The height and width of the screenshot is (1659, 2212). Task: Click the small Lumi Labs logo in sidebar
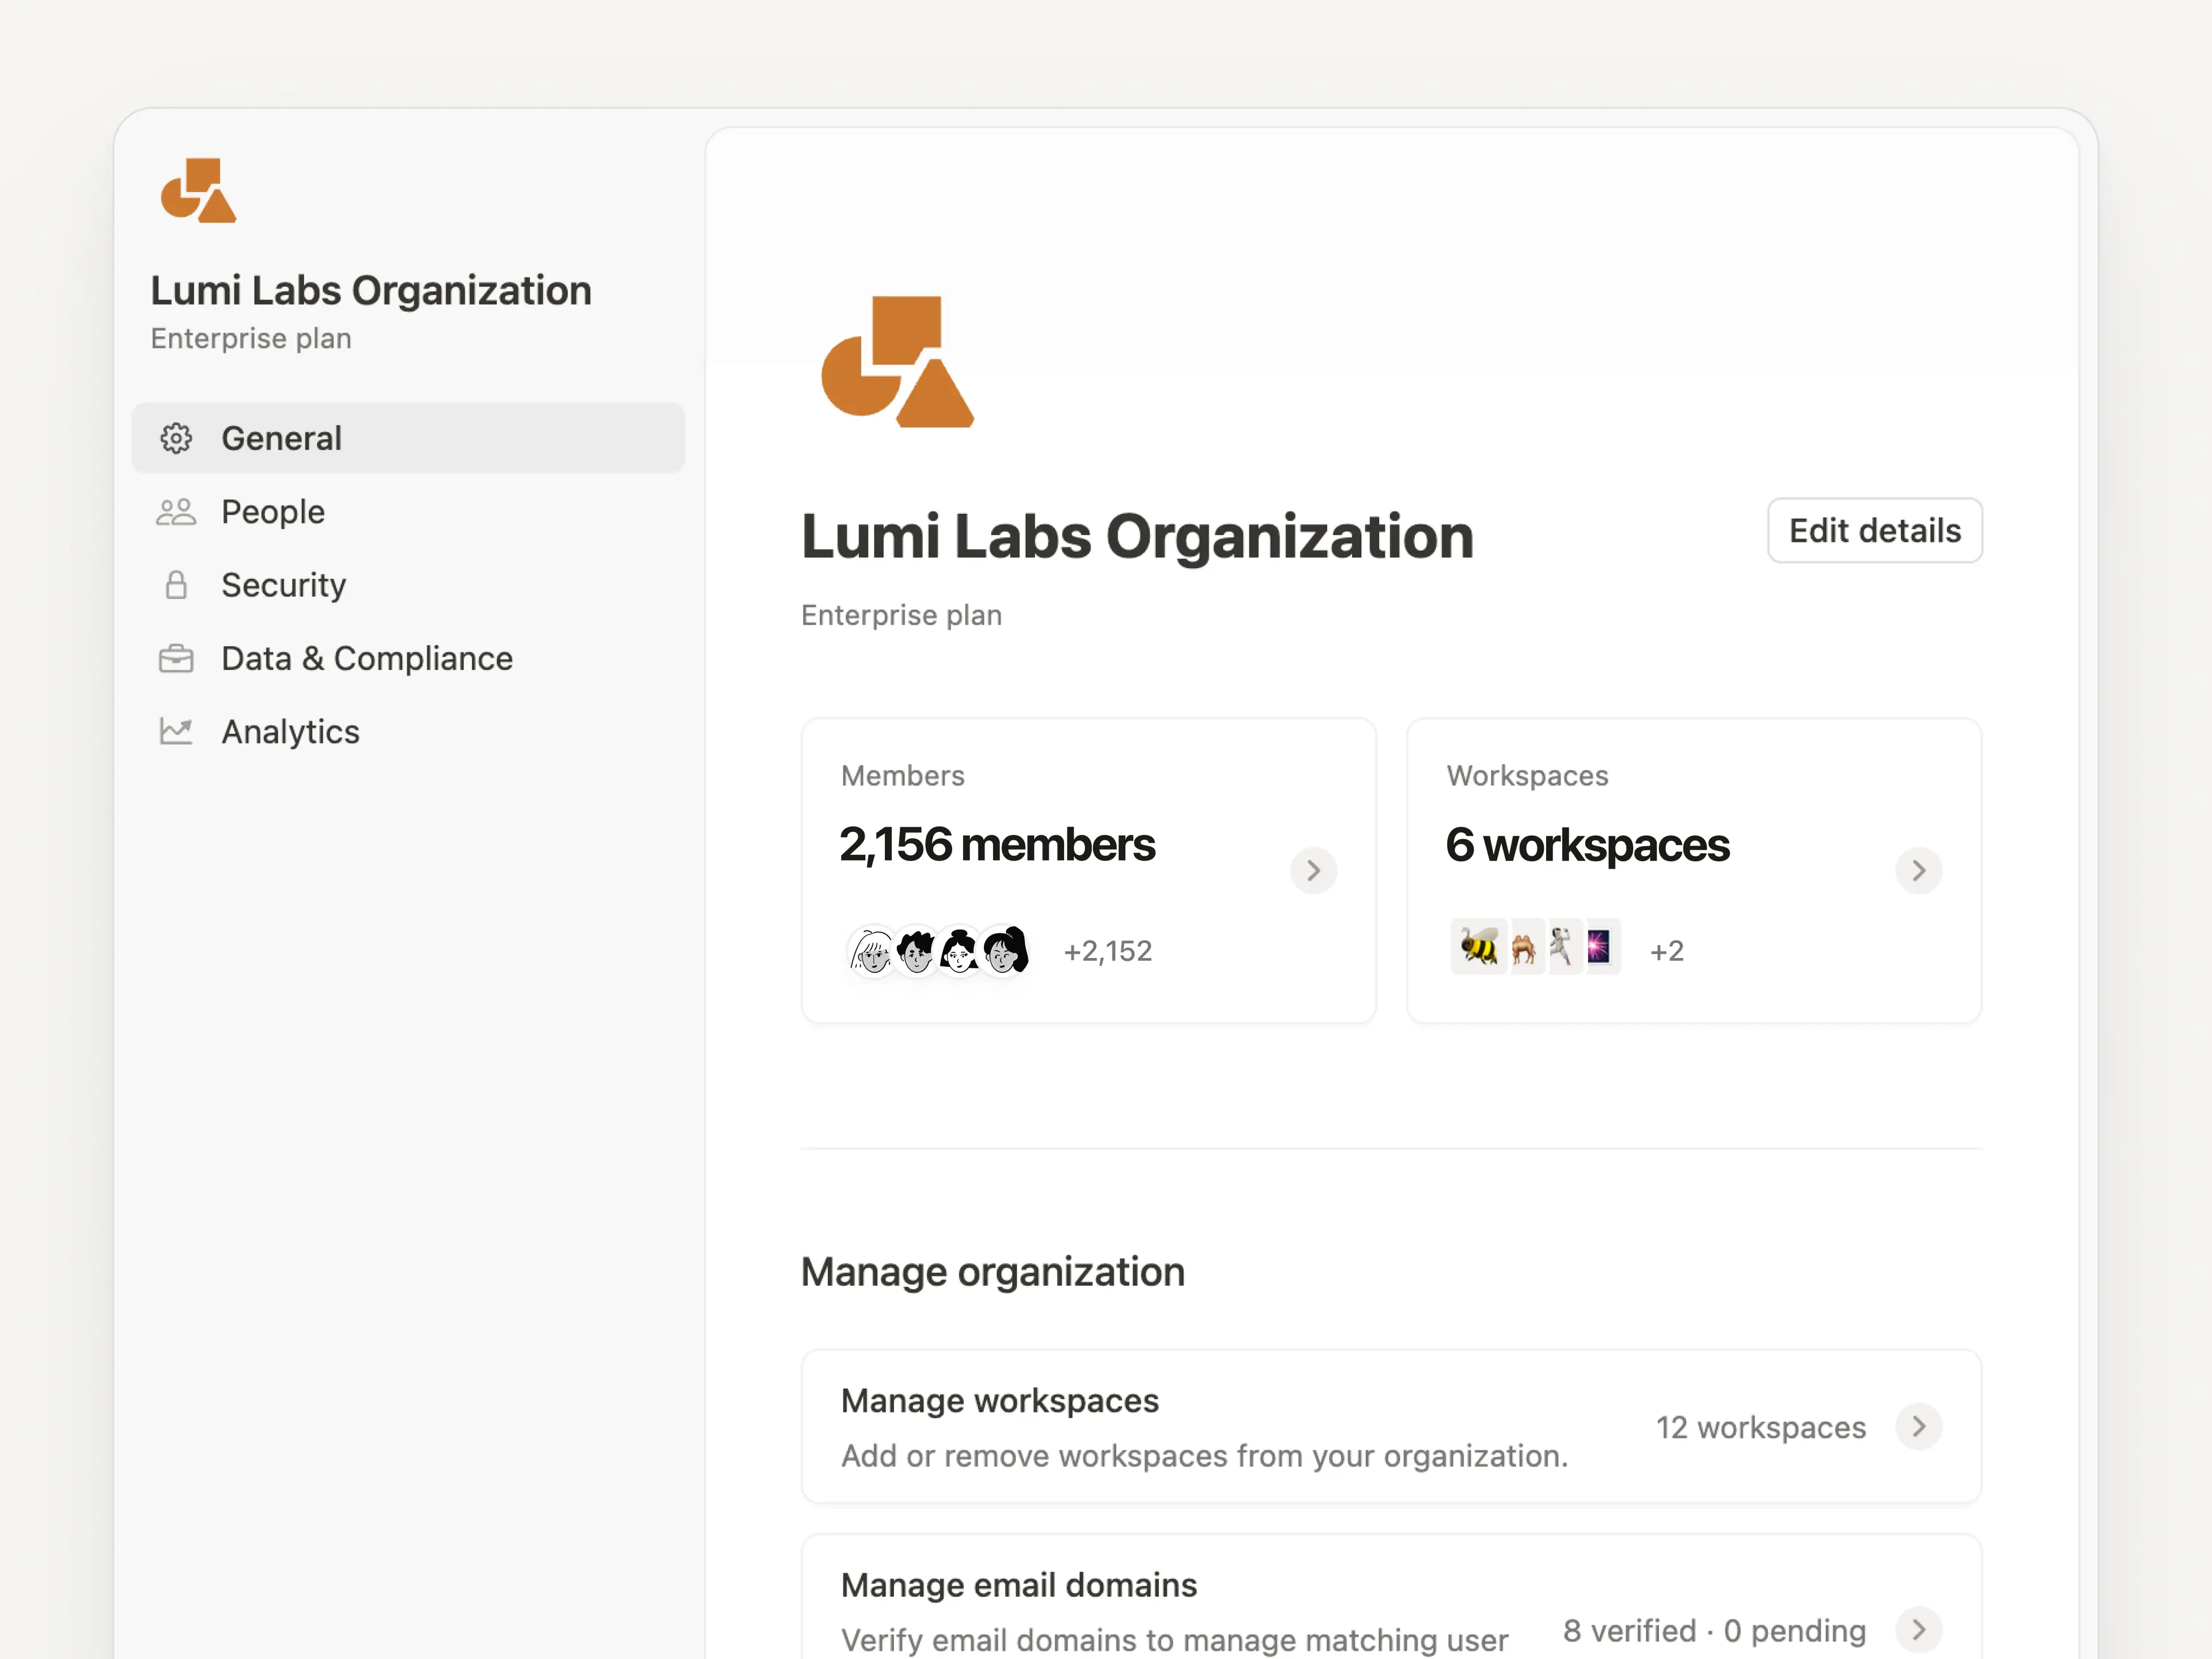click(198, 190)
